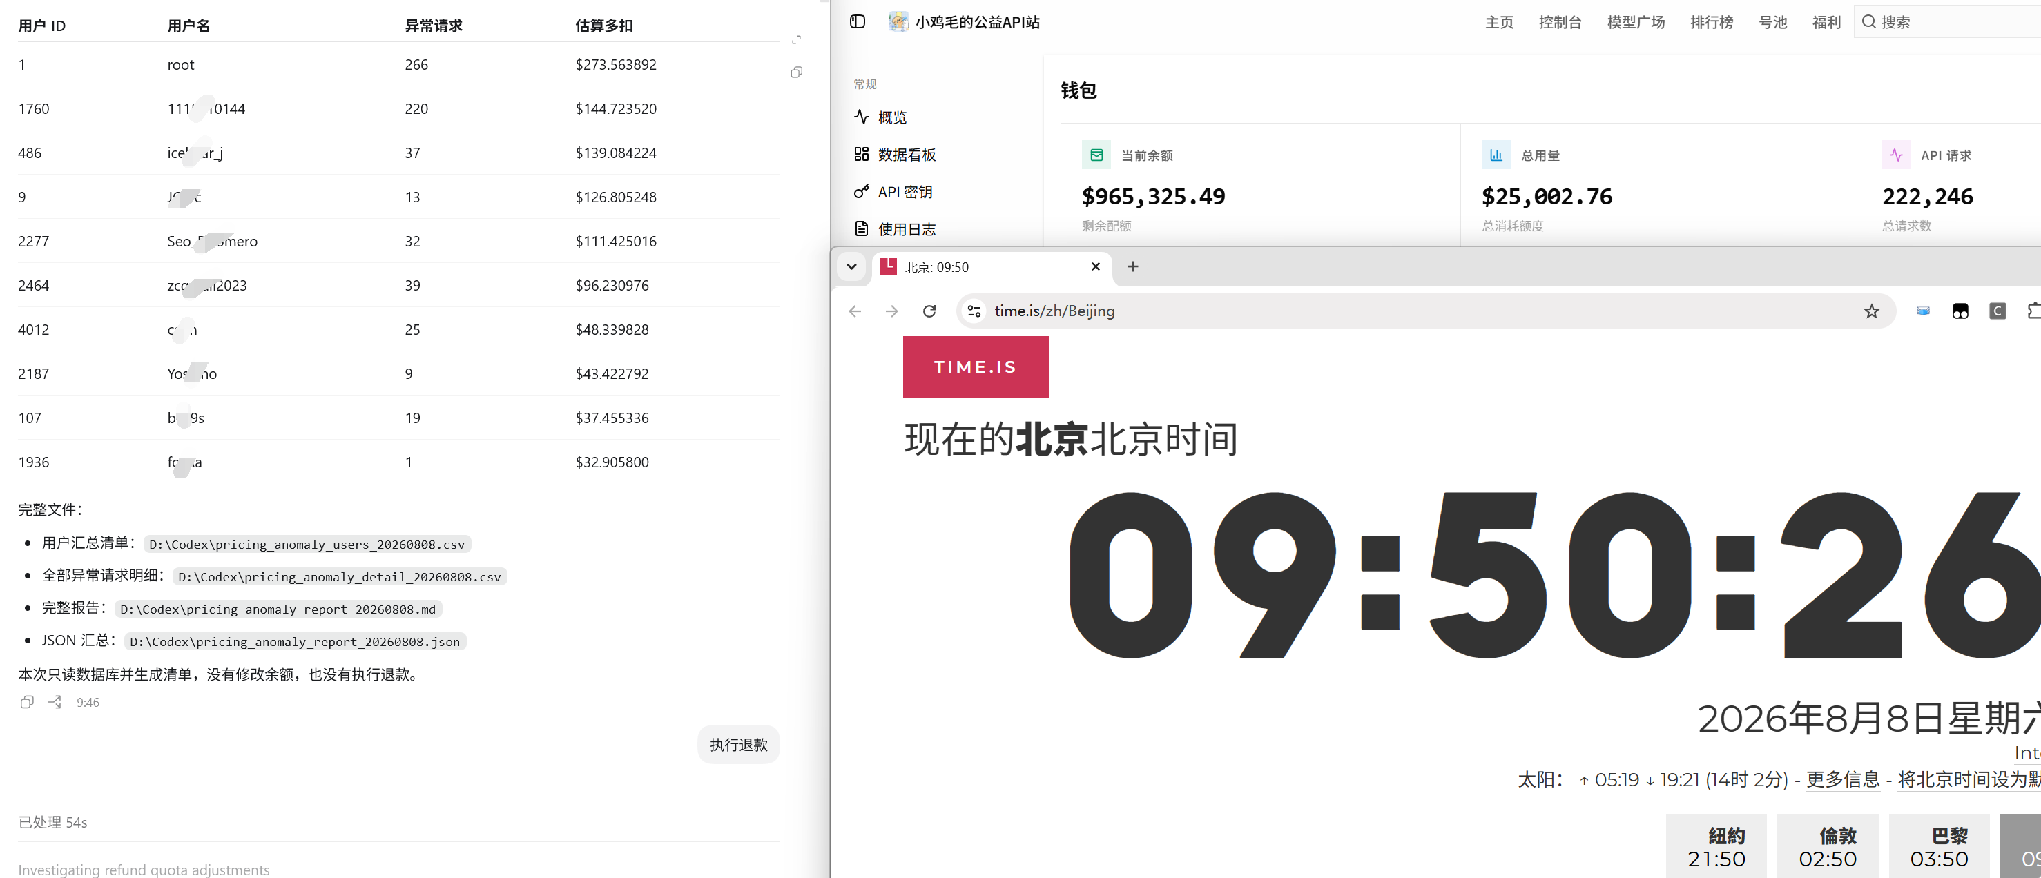Expand the 已处理 54s processing details

point(53,823)
